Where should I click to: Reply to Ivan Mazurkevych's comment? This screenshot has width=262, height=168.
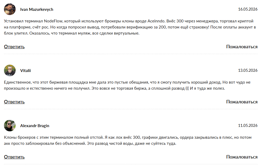pos(14,47)
